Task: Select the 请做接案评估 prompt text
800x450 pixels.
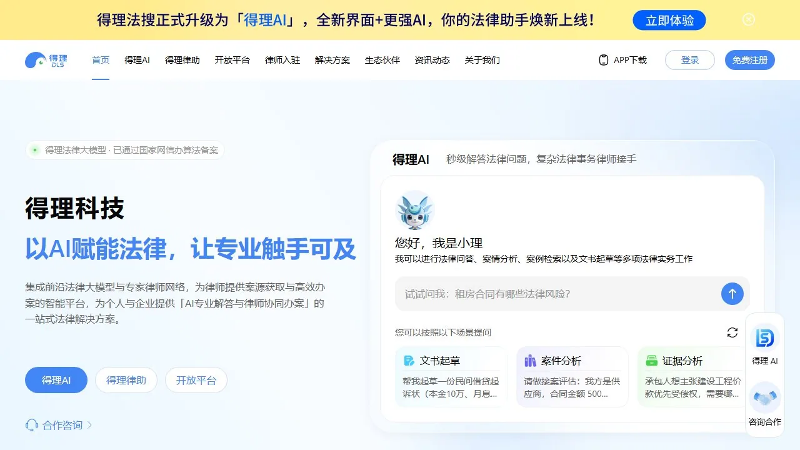Action: (x=572, y=387)
